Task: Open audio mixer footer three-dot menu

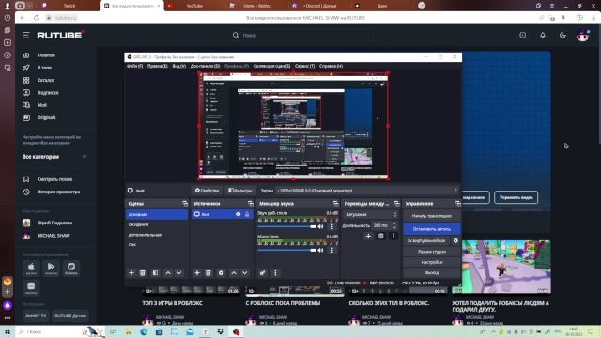Action: pyautogui.click(x=275, y=273)
